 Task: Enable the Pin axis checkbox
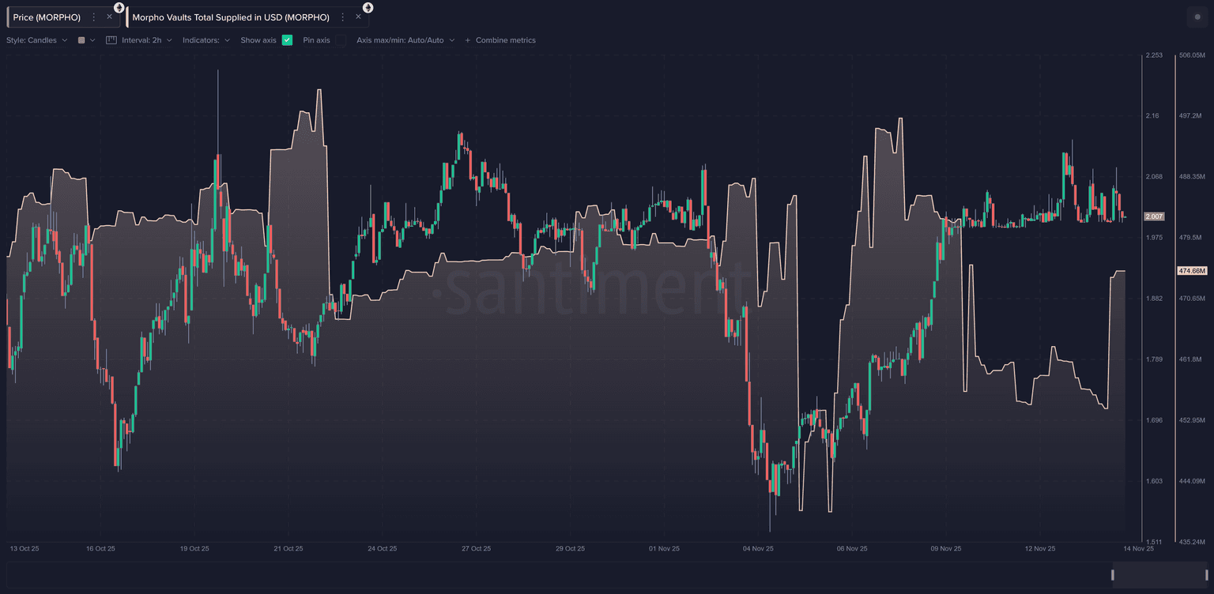click(x=341, y=40)
